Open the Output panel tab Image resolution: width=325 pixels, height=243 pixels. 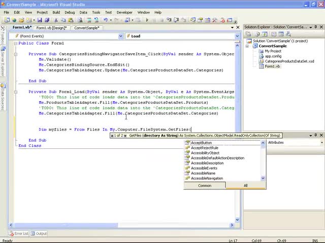point(39,233)
